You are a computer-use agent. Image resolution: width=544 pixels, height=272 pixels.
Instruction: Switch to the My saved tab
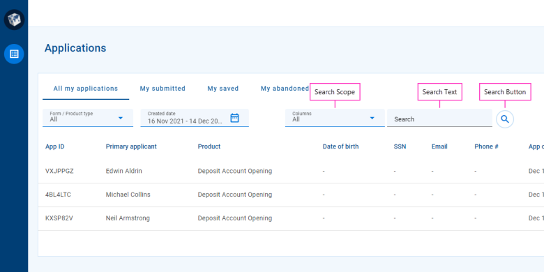tap(223, 89)
